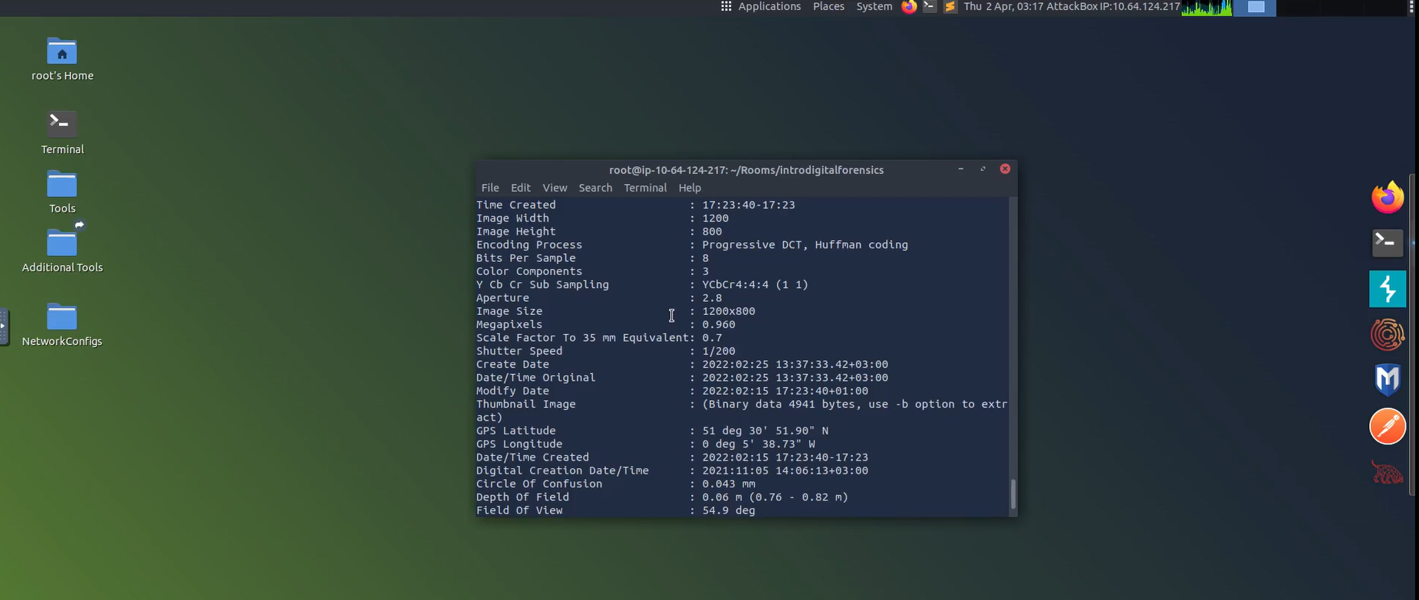This screenshot has height=600, width=1419.
Task: Open the System menu
Action: coord(874,7)
